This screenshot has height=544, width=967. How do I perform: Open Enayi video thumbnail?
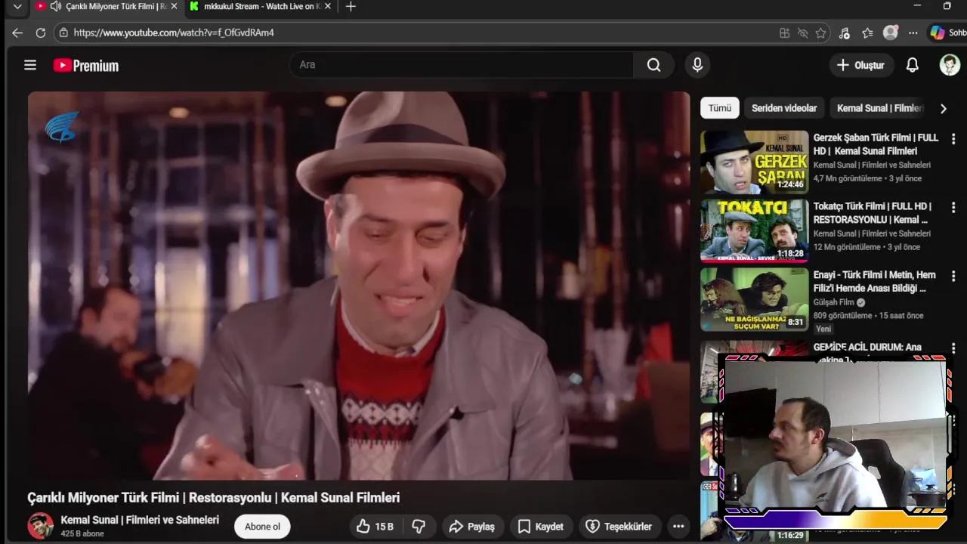(x=754, y=299)
